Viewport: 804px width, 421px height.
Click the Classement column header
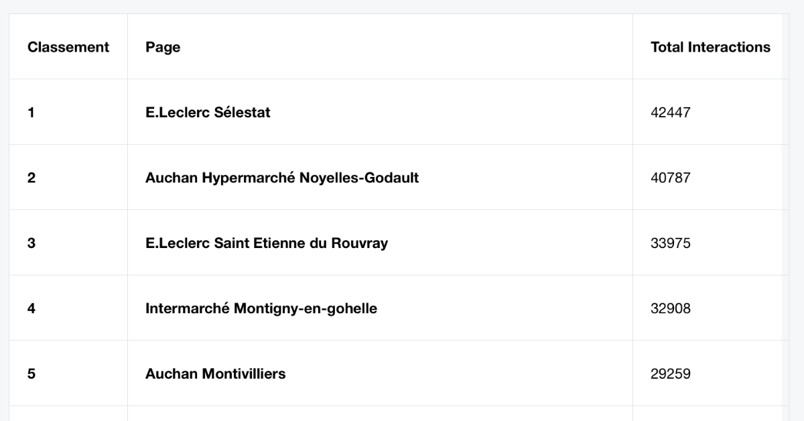(68, 47)
